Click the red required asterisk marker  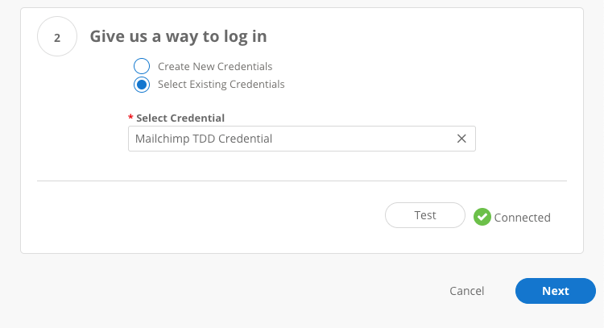point(130,117)
